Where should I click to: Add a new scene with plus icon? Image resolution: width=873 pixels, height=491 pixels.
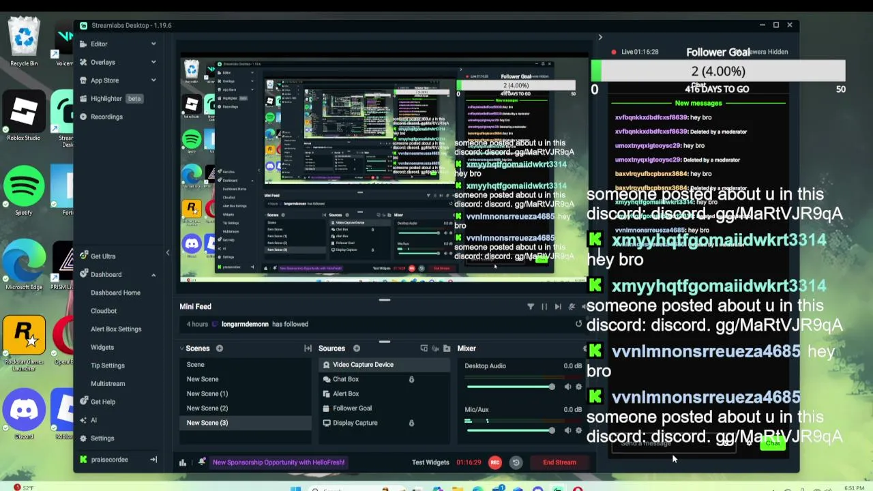pyautogui.click(x=220, y=348)
